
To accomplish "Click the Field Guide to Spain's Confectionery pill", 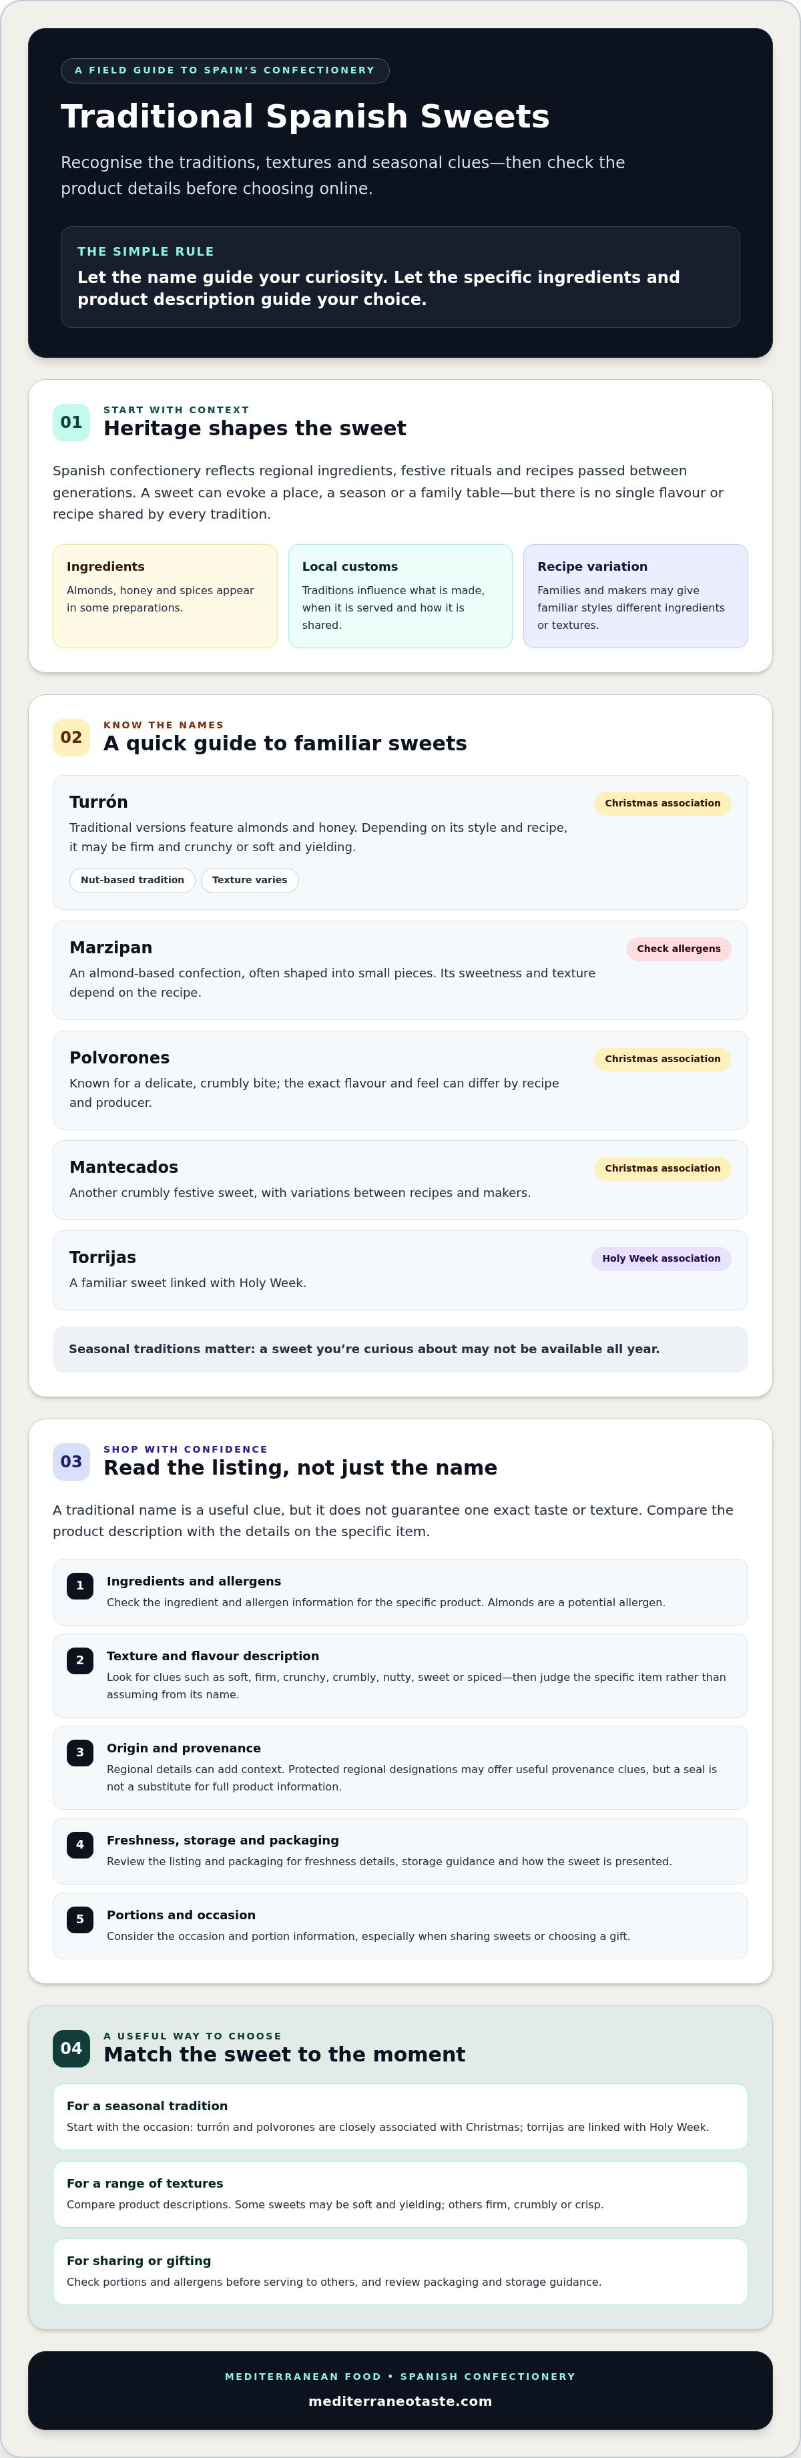I will click(x=225, y=71).
